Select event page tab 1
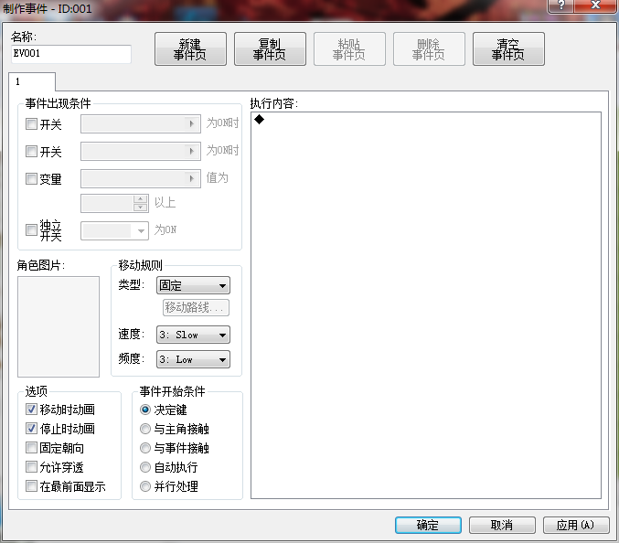This screenshot has width=619, height=543. click(32, 81)
